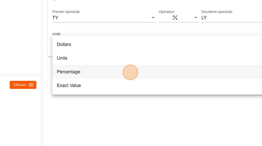Open the Opérateur dropdown arrow
Image resolution: width=262 pixels, height=146 pixels.
click(196, 18)
